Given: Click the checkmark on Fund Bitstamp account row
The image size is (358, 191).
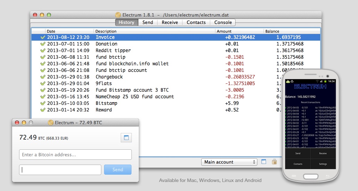Looking at the screenshot, I should (43, 90).
